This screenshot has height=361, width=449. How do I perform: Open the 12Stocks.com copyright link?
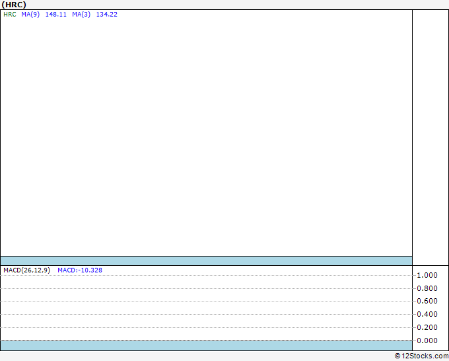pos(421,356)
